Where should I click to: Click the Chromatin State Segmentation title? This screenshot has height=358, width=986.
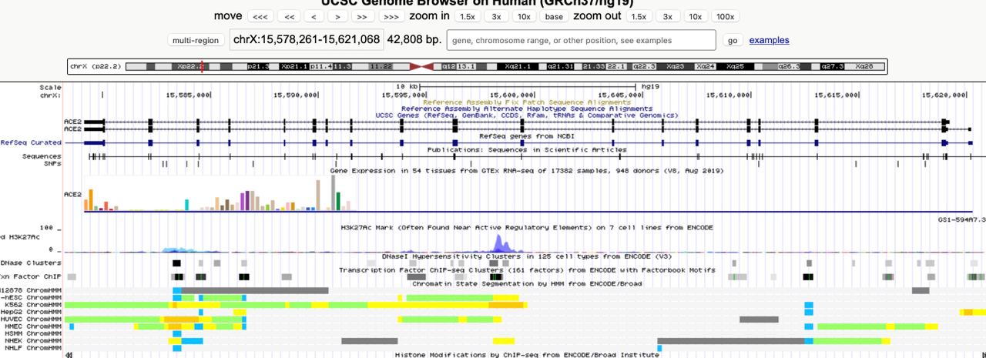(527, 284)
